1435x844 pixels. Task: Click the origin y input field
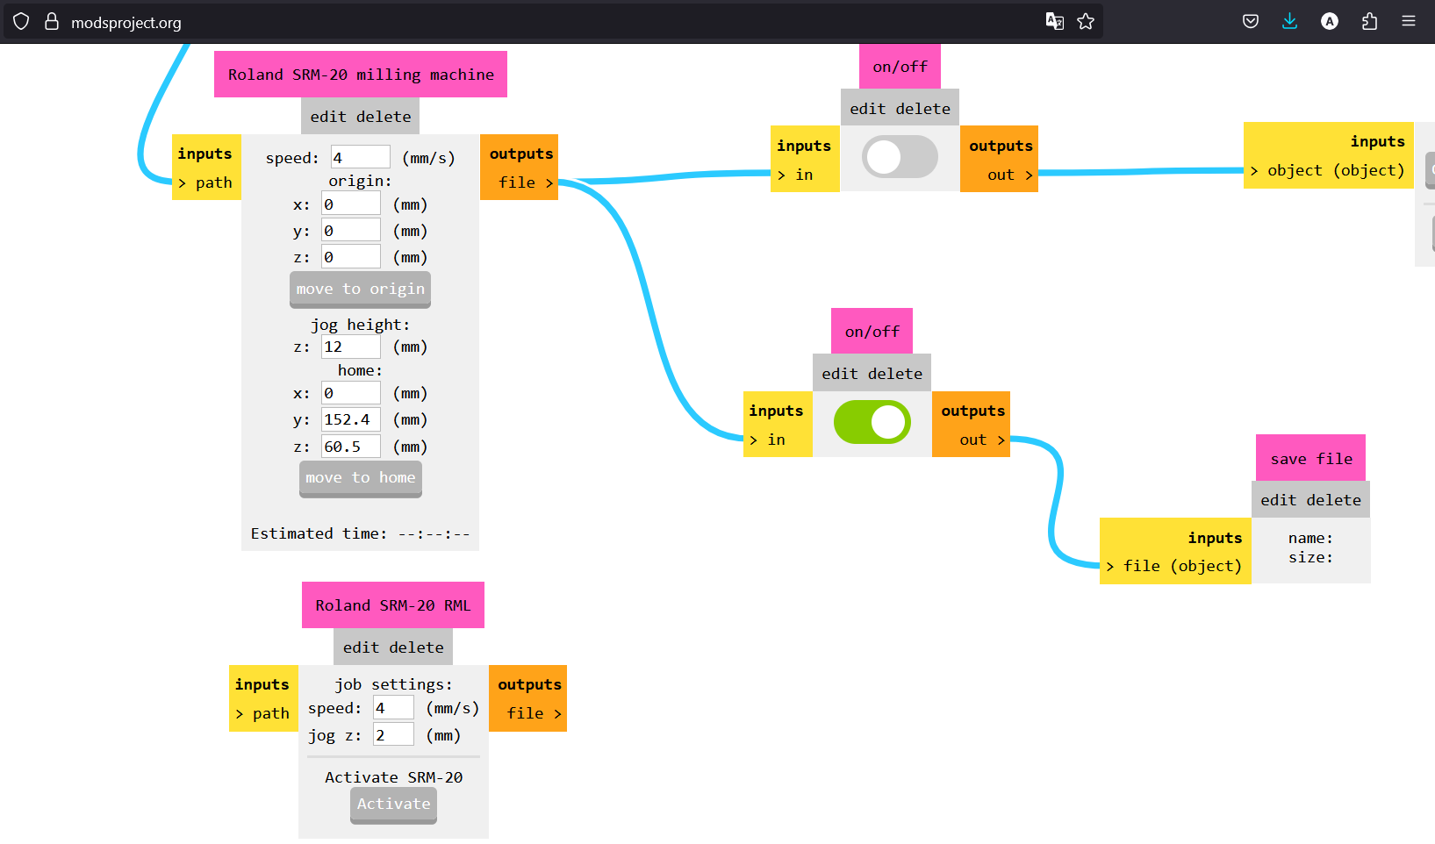pyautogui.click(x=350, y=231)
